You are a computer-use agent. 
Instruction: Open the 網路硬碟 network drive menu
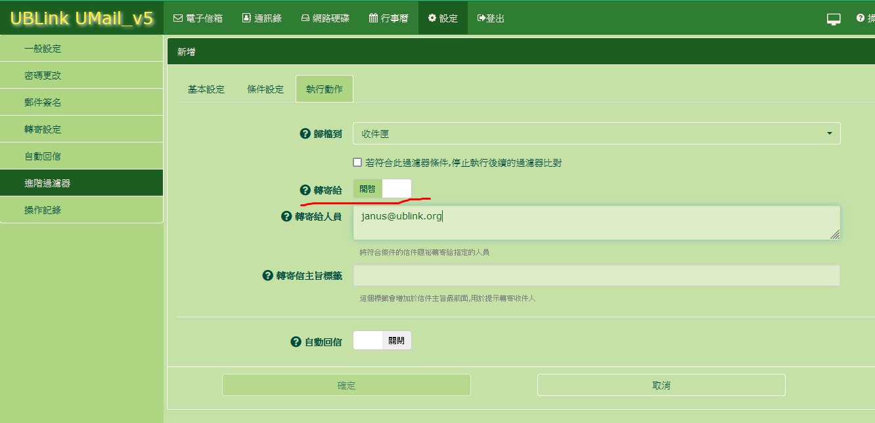coord(325,18)
